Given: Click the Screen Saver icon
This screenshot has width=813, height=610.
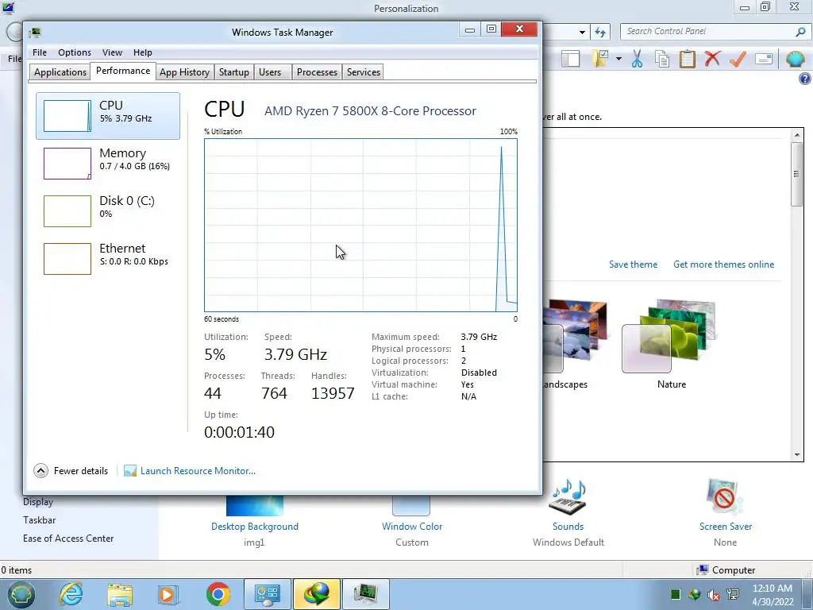Looking at the screenshot, I should point(724,497).
